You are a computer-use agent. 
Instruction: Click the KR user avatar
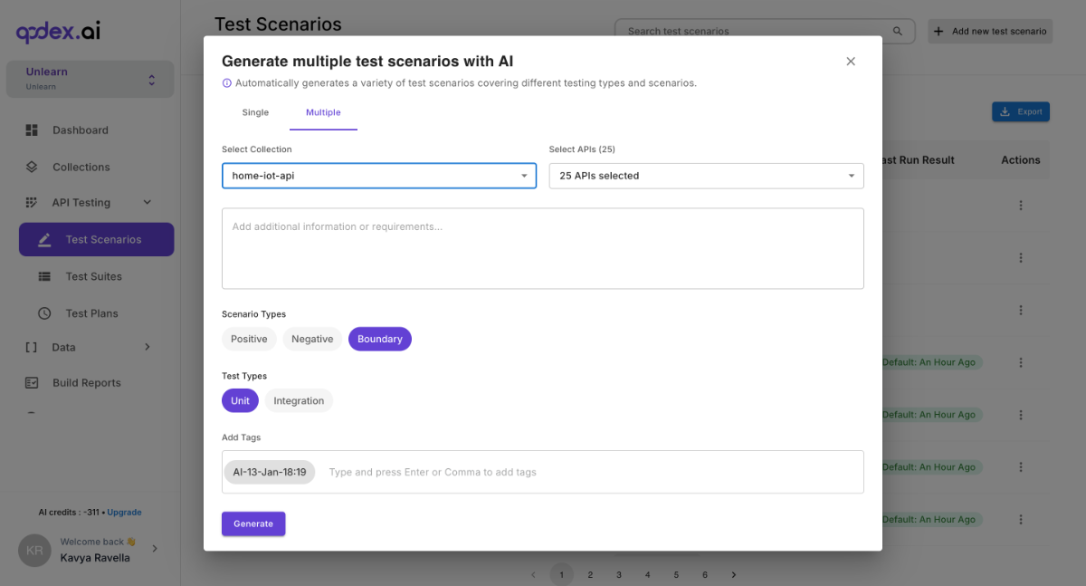(x=34, y=550)
